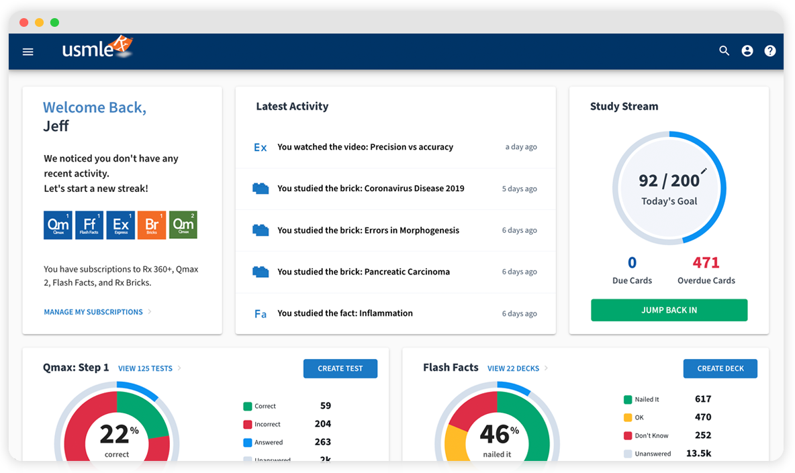
Task: Open activity: studied brick Errors in Morphogenesis
Action: pyautogui.click(x=395, y=230)
